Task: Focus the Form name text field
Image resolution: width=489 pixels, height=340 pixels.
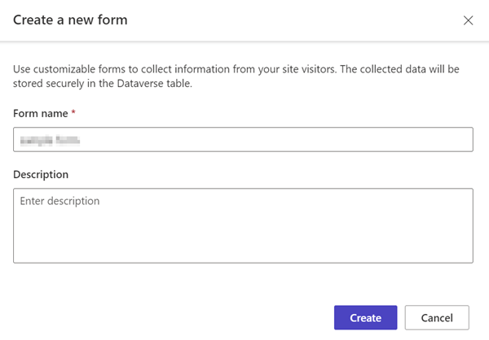Action: [x=243, y=140]
